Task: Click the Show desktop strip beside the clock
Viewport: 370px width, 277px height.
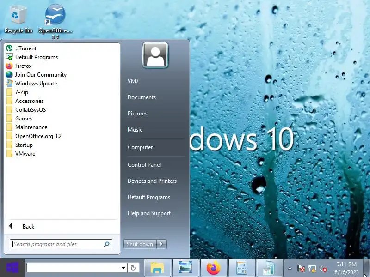Action: (x=366, y=268)
